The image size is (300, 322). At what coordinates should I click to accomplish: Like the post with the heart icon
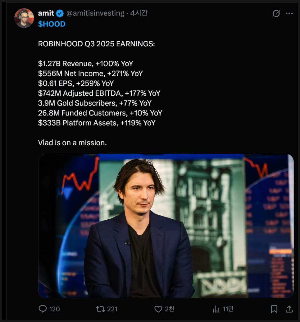click(x=158, y=309)
